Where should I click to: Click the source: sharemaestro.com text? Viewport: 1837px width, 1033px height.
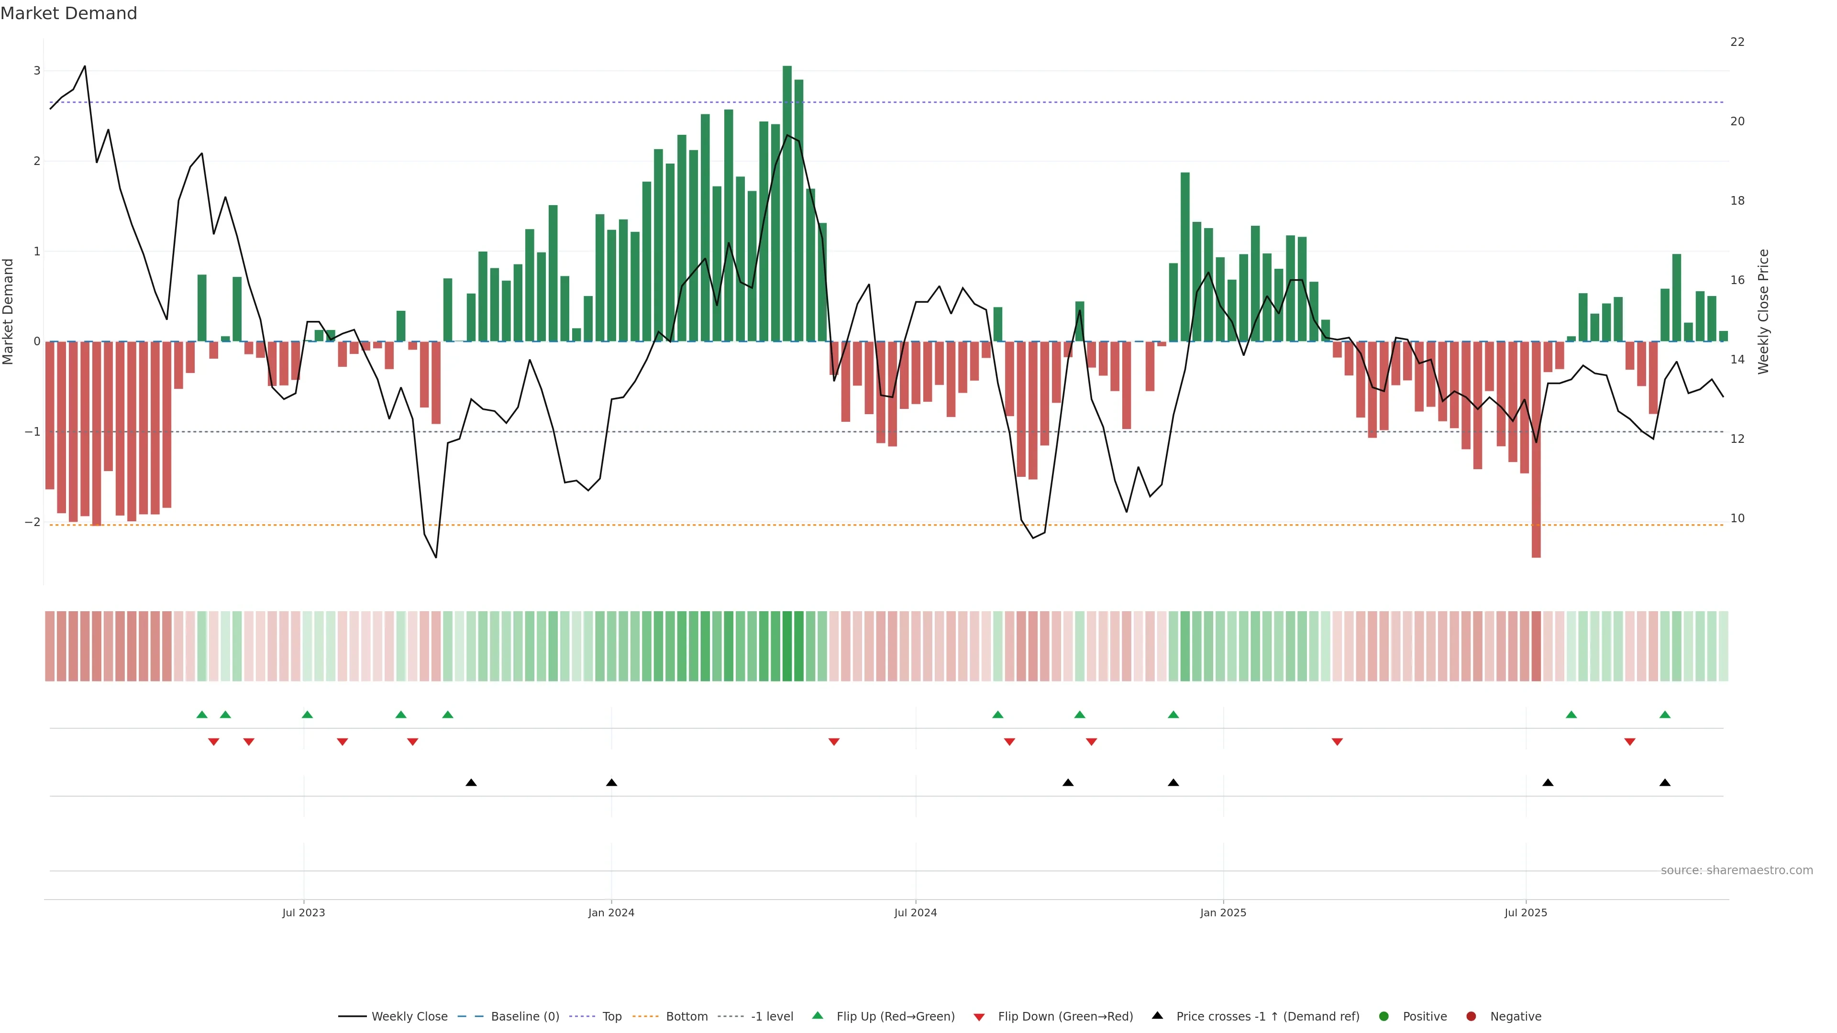click(1737, 870)
